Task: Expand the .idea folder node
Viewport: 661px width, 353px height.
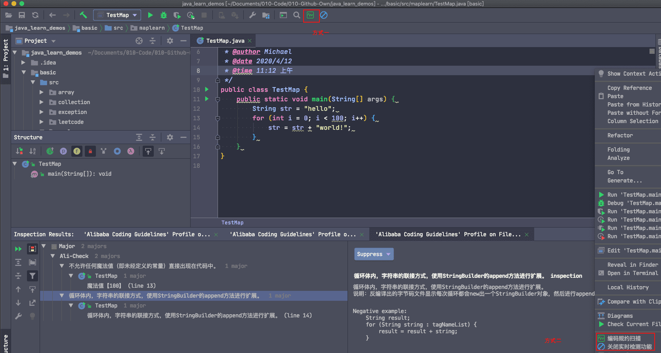Action: [x=23, y=63]
